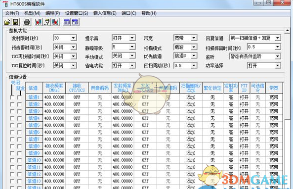Click the PTT ID column header
Screen dimensions: 293x189
[x=244, y=88]
